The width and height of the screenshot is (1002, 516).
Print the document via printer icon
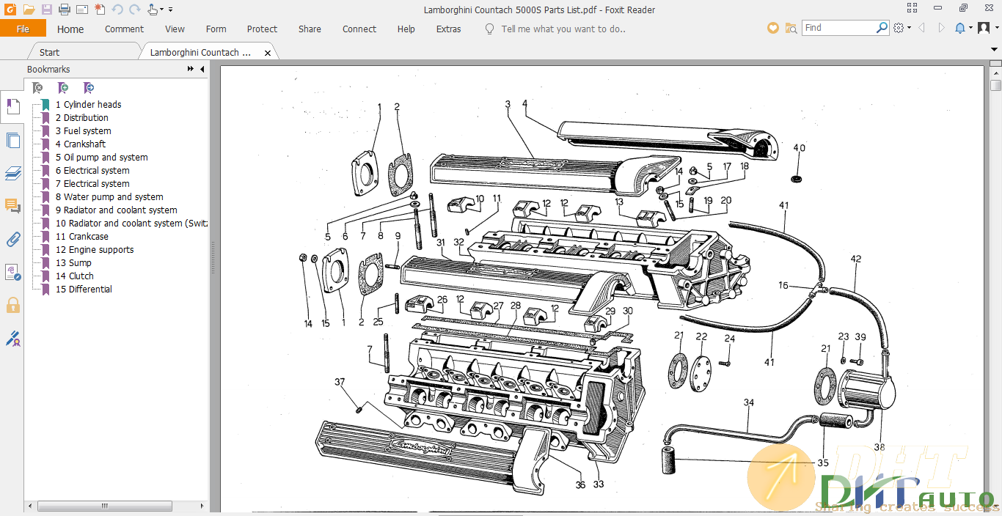65,10
